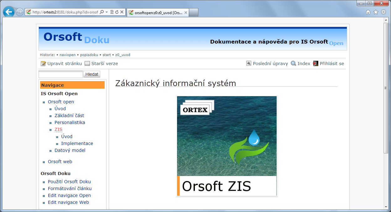The image size is (391, 212).
Task: Click the Starší verze icon
Action: point(87,64)
